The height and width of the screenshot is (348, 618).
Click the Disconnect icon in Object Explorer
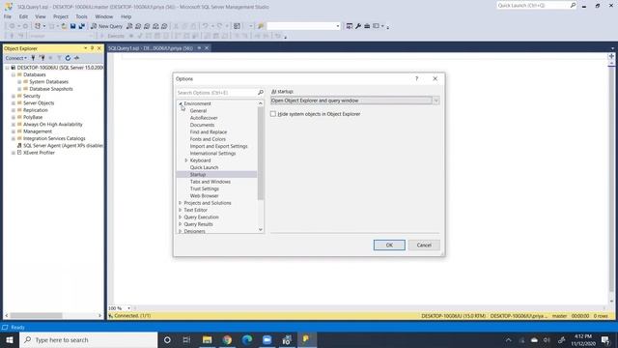pos(42,58)
